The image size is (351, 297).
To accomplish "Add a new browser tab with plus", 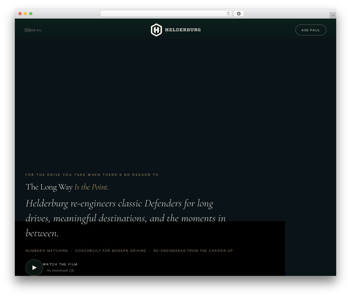I will pyautogui.click(x=333, y=16).
